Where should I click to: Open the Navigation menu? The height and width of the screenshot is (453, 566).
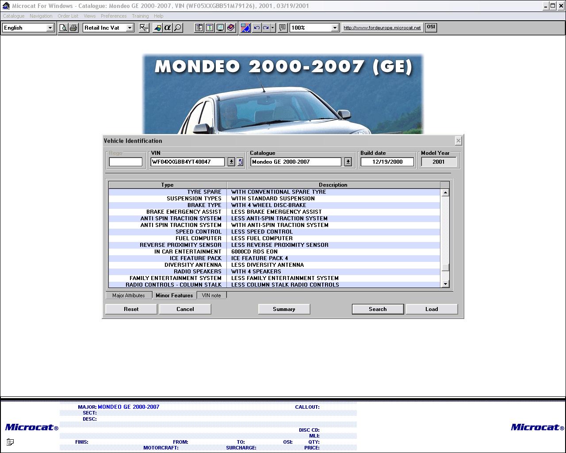41,16
